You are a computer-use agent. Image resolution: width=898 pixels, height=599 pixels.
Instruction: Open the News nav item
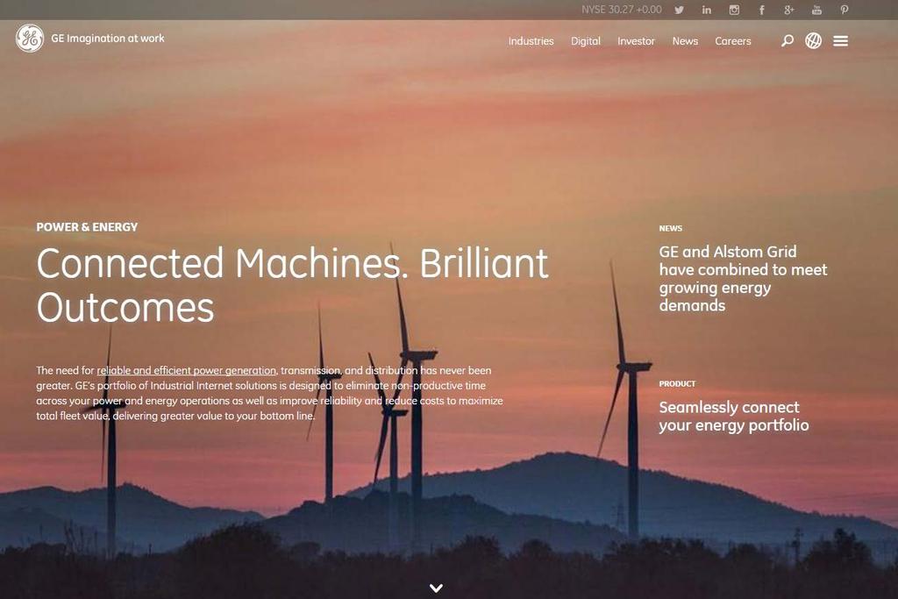click(685, 41)
